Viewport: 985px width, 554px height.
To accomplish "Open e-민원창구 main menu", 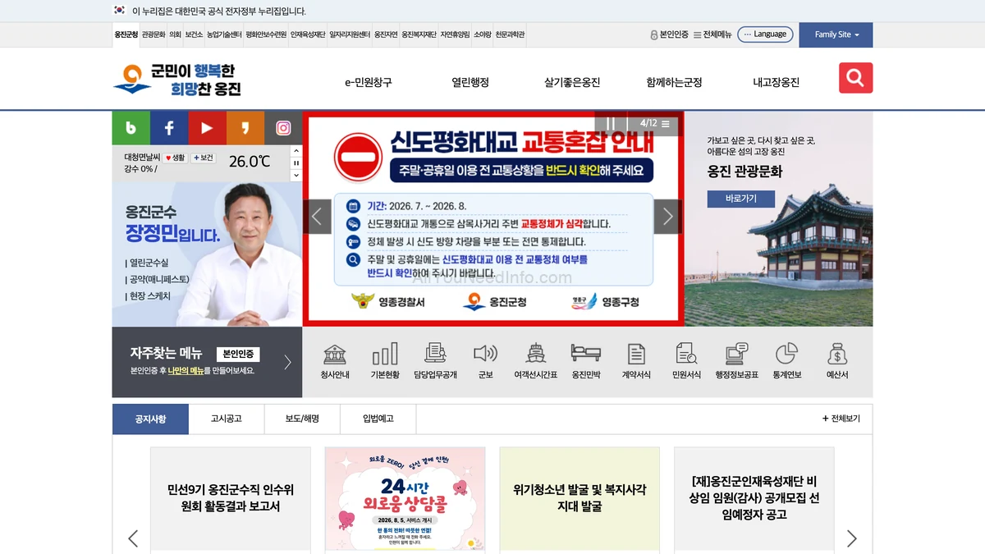I will coord(369,82).
